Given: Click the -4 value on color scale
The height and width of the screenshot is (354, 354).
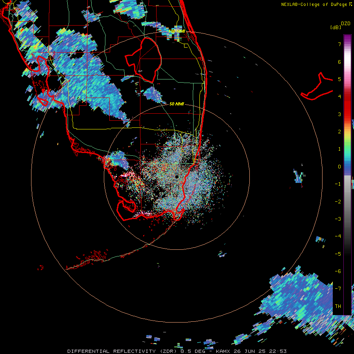Looking at the screenshot, I should [338, 236].
